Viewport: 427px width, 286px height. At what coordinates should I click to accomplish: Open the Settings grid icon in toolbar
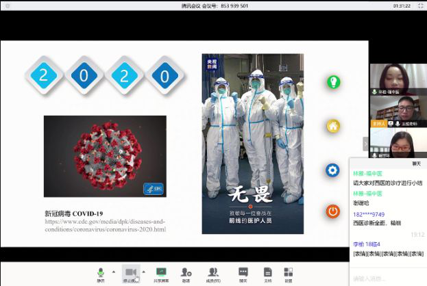pos(289,273)
